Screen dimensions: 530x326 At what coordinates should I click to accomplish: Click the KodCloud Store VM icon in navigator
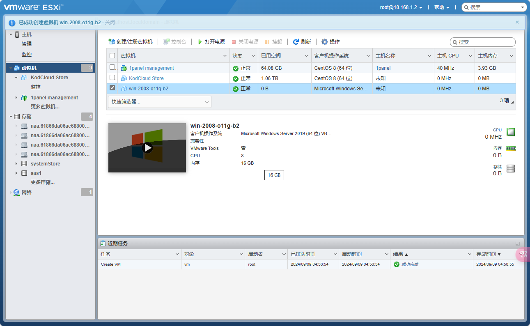pyautogui.click(x=24, y=78)
